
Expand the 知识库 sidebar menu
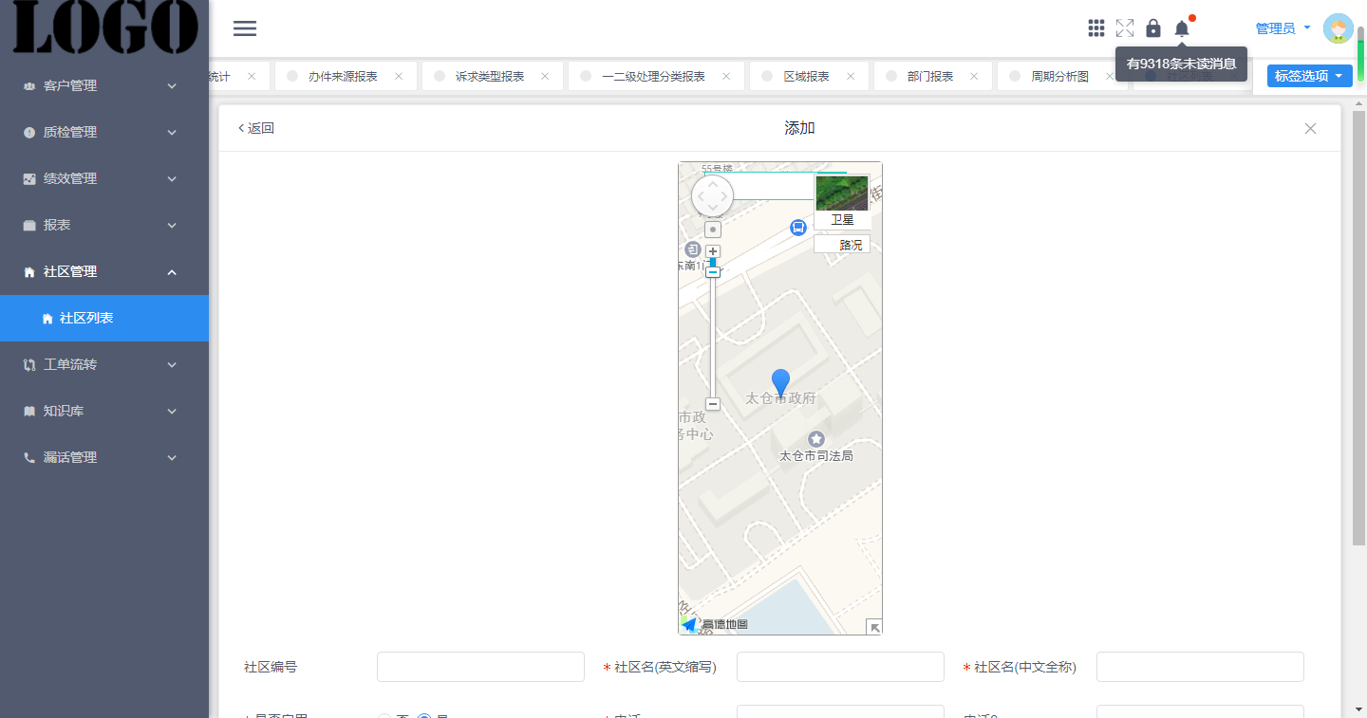pos(104,411)
